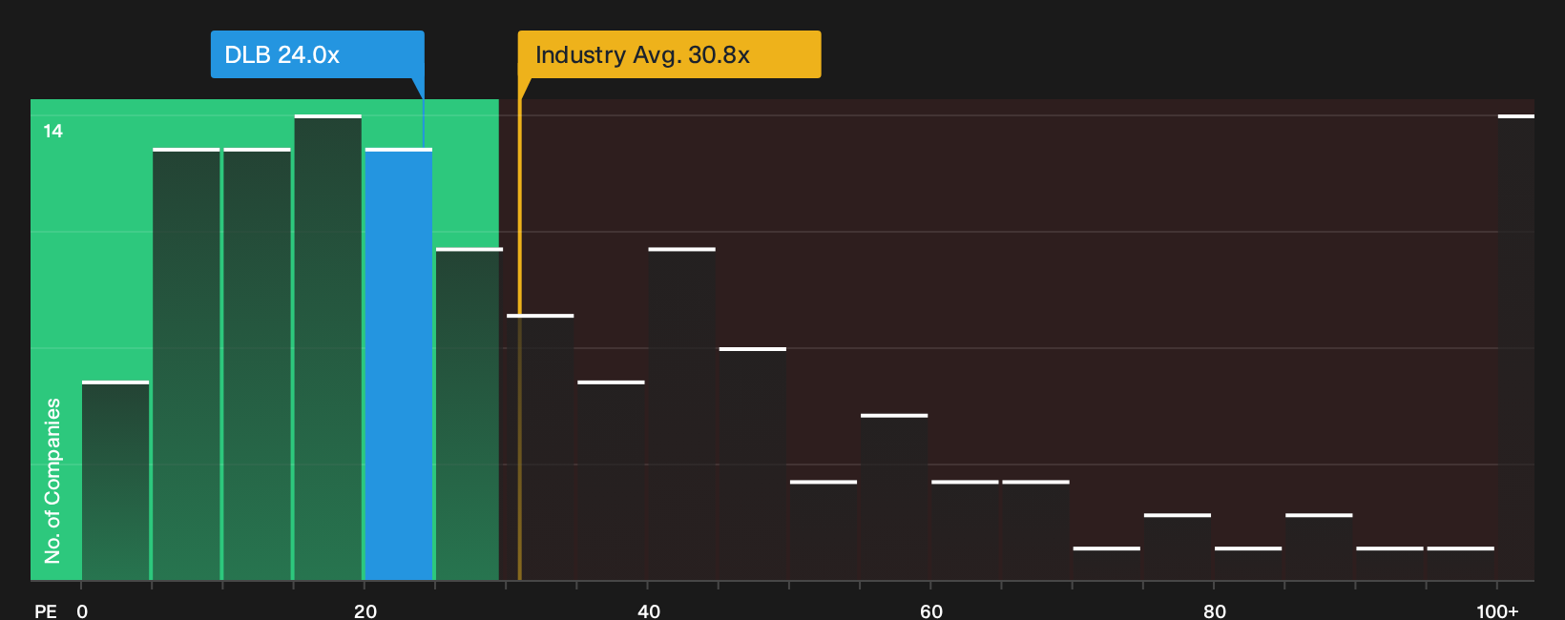Click the '60' x-axis tick label
1565x620 pixels.
[x=931, y=610]
